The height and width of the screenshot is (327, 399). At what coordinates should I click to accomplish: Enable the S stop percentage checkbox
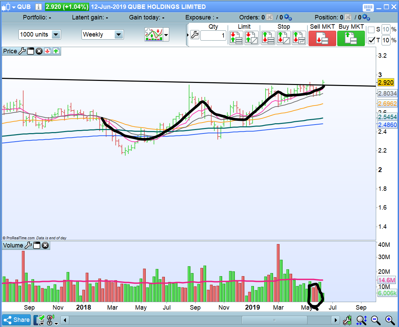[x=371, y=29]
